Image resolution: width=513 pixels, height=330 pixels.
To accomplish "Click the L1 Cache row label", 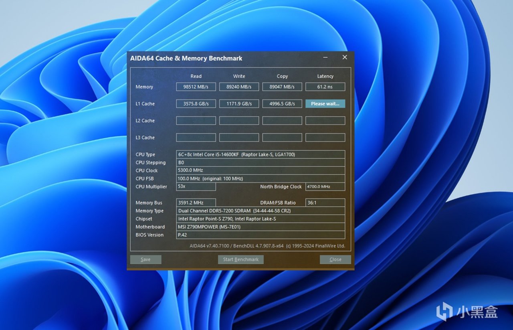I will (x=145, y=104).
